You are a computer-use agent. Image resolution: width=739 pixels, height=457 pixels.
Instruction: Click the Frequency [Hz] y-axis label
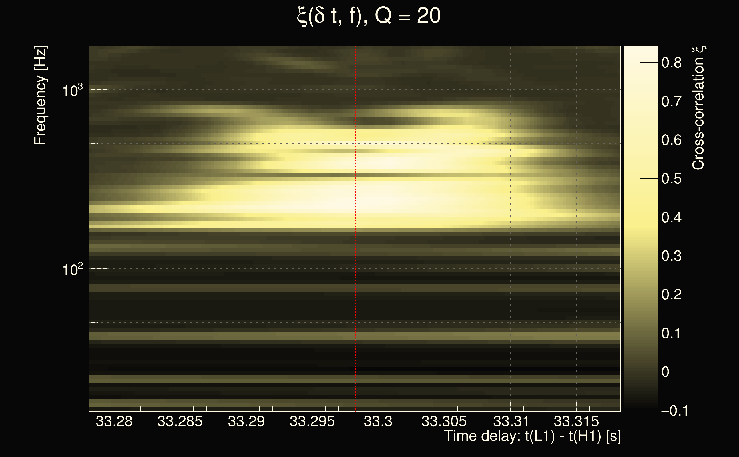pos(40,95)
